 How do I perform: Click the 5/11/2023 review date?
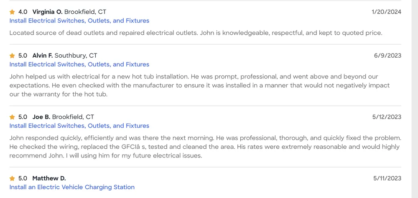(387, 178)
